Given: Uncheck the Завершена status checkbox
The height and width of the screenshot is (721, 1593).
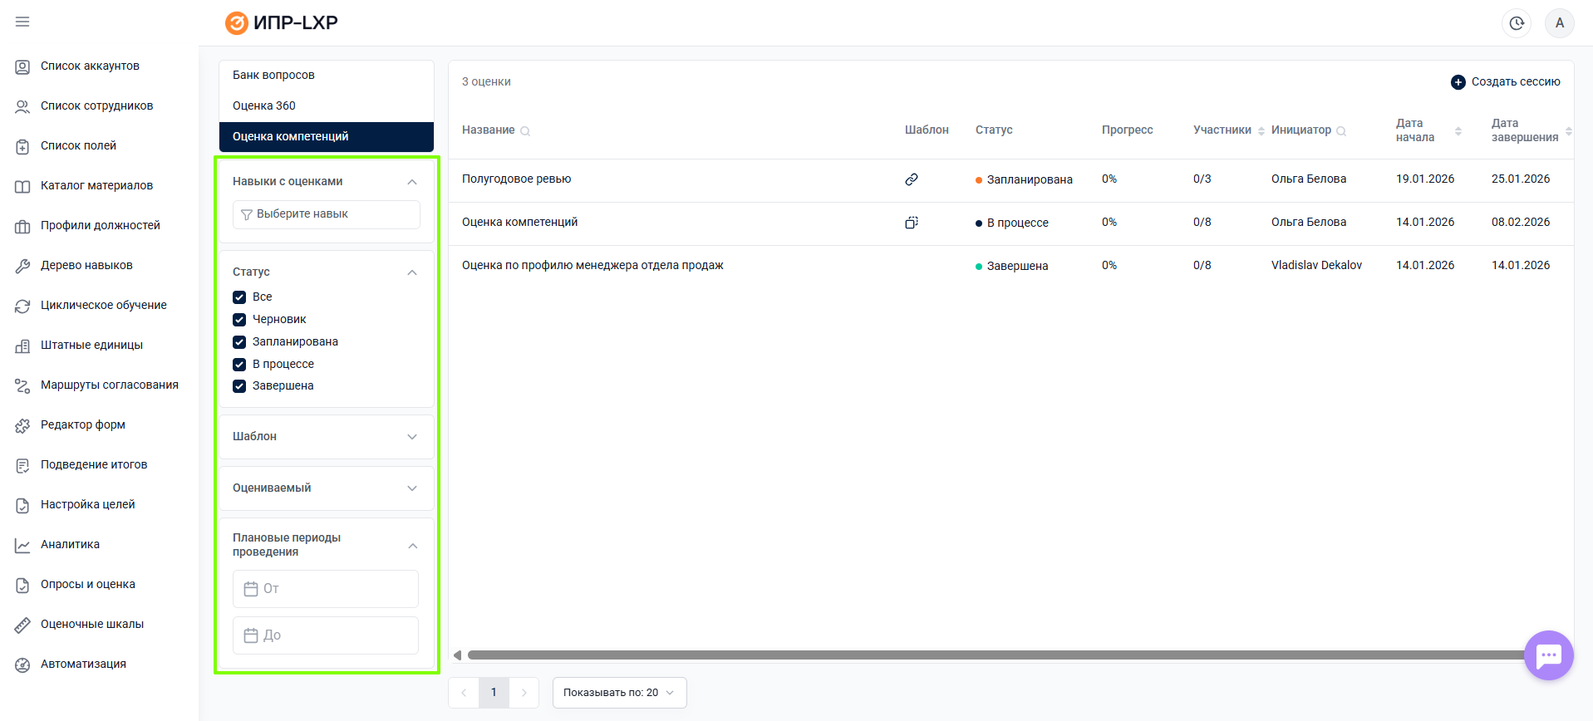Looking at the screenshot, I should click(x=239, y=386).
